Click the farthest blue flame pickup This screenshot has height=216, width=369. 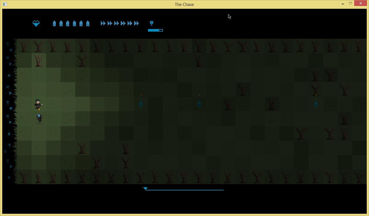[316, 103]
